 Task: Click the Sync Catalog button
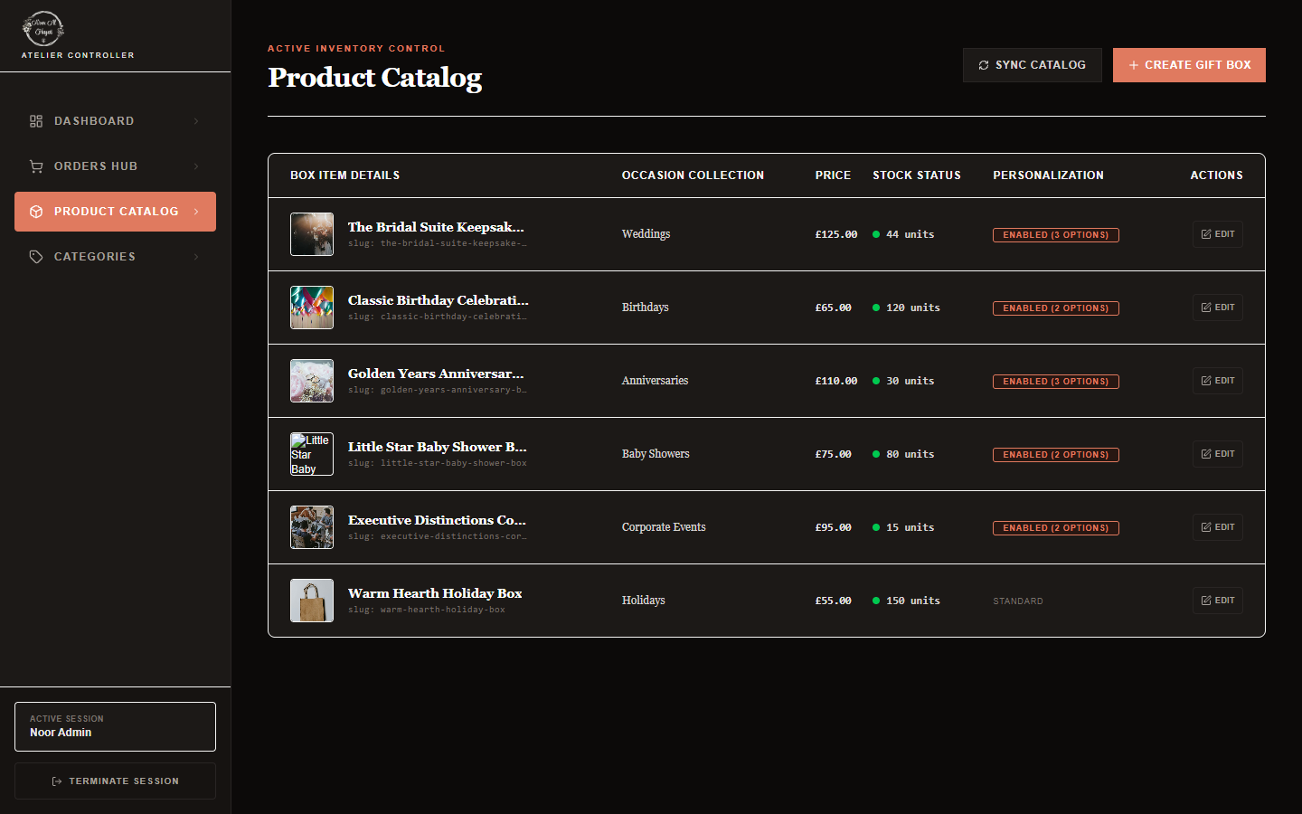pyautogui.click(x=1033, y=65)
